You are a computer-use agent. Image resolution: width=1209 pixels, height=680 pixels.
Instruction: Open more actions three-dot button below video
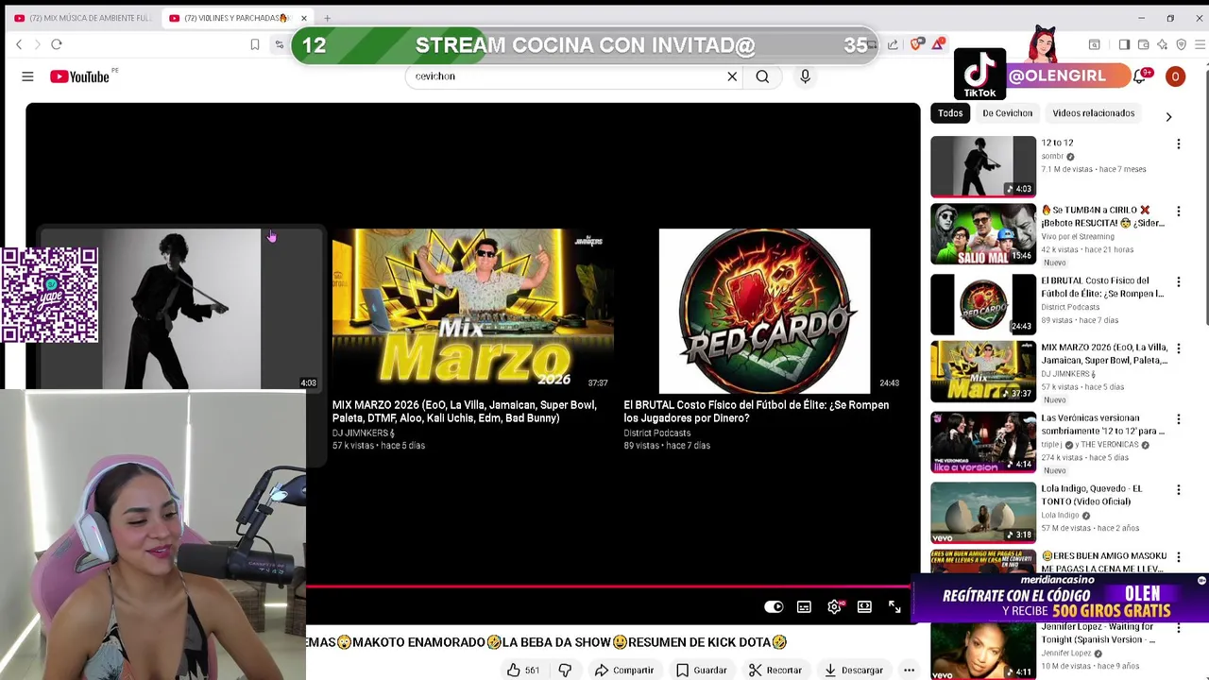point(909,670)
